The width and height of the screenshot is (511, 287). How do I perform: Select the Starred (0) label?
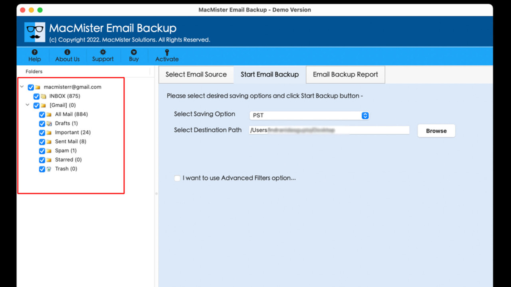click(68, 159)
